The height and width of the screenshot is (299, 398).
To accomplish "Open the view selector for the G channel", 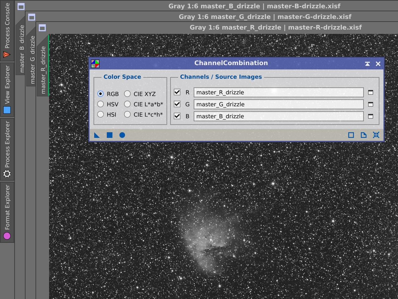I will tap(371, 104).
